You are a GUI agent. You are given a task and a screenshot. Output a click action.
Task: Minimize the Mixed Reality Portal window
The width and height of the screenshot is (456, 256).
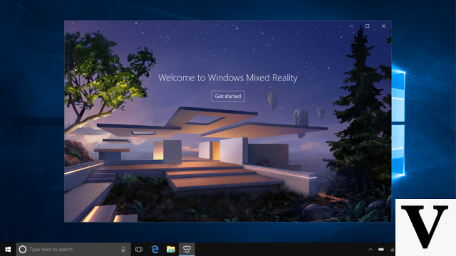351,26
